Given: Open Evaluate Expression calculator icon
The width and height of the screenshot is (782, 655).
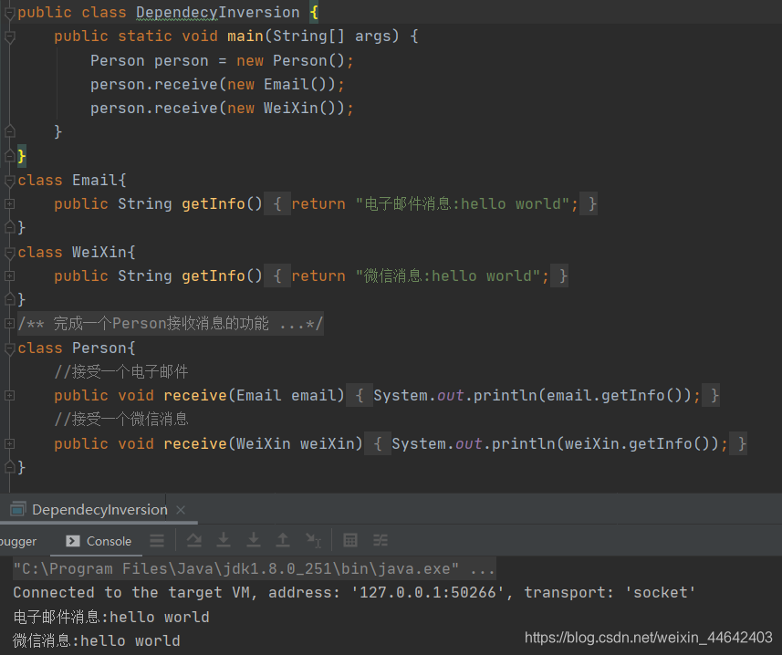Looking at the screenshot, I should click(x=350, y=540).
